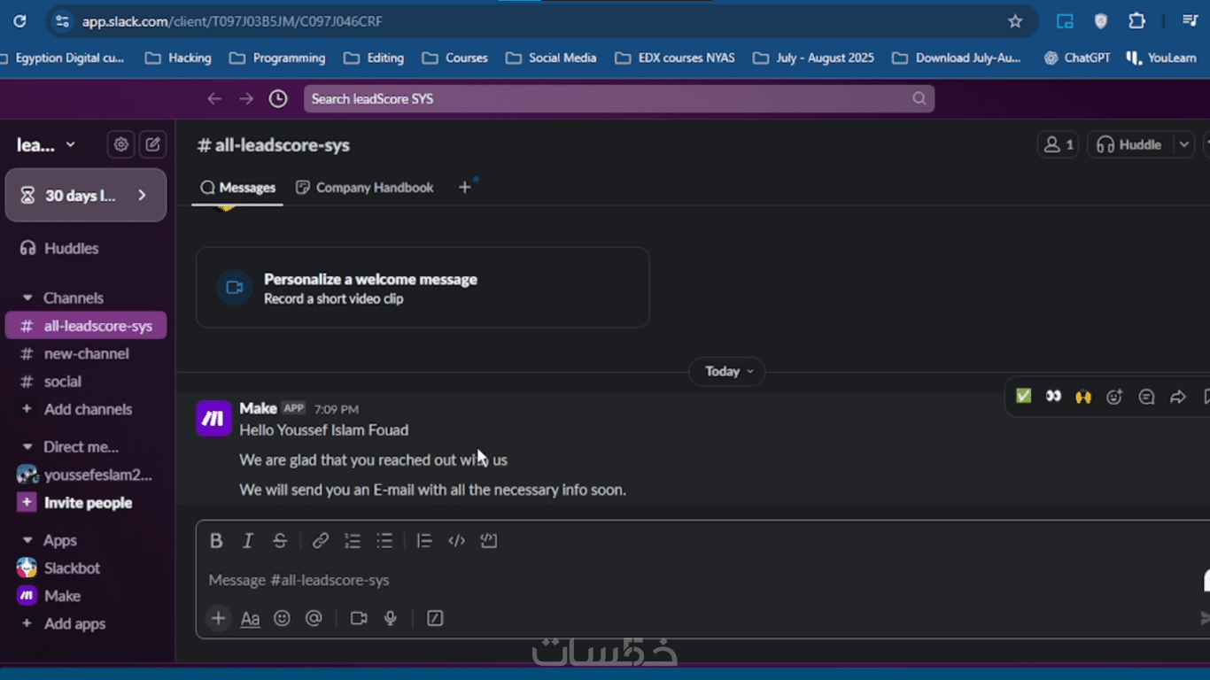The width and height of the screenshot is (1210, 680).
Task: Open the Make app in the sidebar
Action: [x=86, y=596]
